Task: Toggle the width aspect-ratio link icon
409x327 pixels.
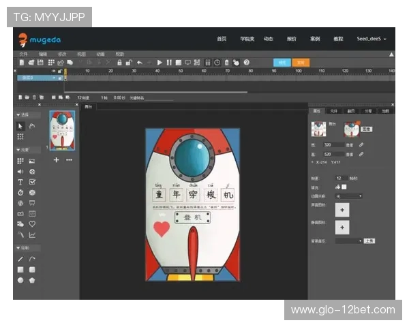Action: 361,145
